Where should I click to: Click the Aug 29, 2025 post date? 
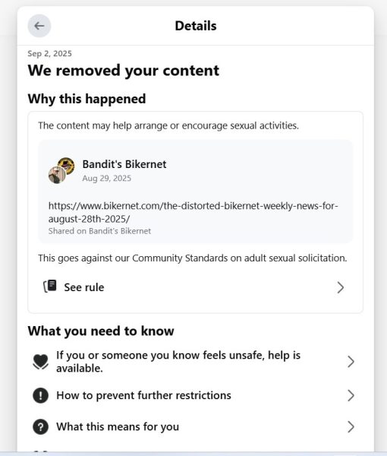click(106, 179)
